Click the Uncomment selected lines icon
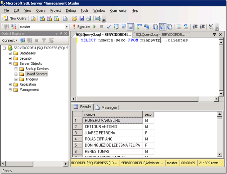The height and width of the screenshot is (174, 227). (186, 27)
